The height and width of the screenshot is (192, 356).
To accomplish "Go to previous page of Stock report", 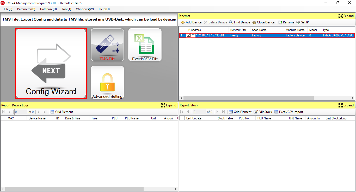I will 188,112.
